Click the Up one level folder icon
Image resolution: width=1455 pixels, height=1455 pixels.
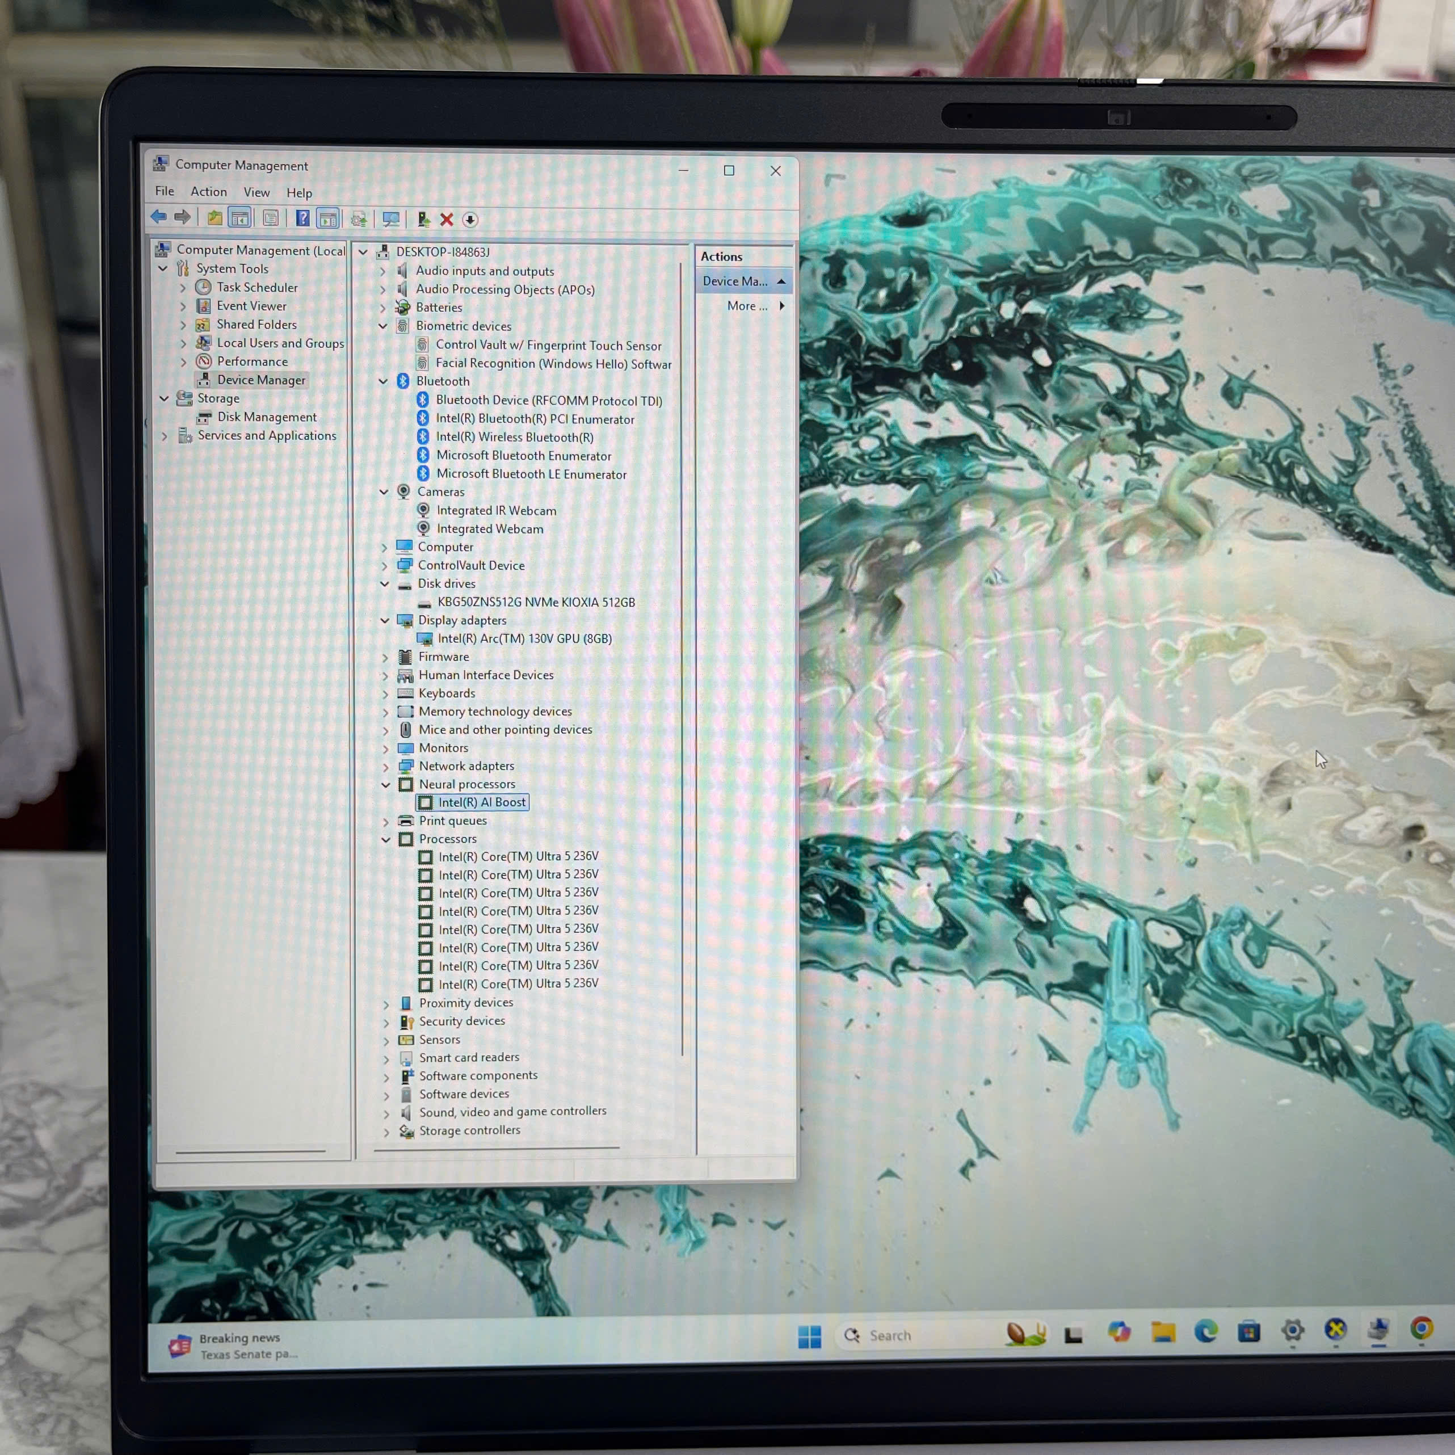(x=216, y=218)
